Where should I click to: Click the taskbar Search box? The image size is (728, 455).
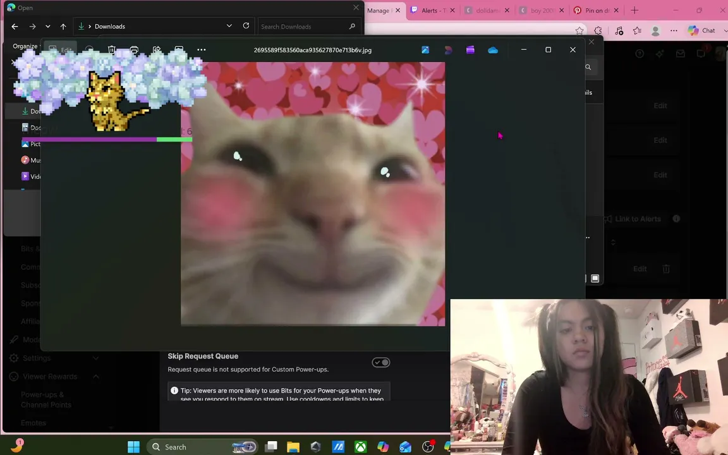pos(202,447)
